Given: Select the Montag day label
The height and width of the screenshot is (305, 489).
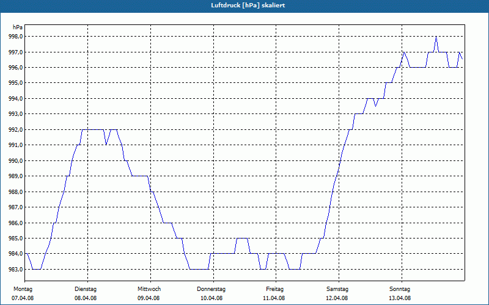Looking at the screenshot, I should [23, 289].
